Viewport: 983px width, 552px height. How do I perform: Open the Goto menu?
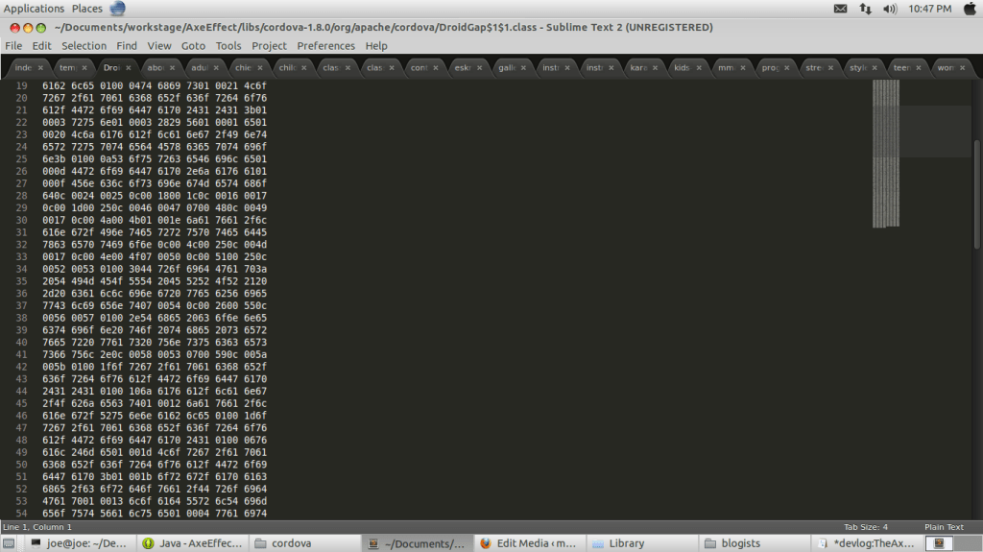193,45
